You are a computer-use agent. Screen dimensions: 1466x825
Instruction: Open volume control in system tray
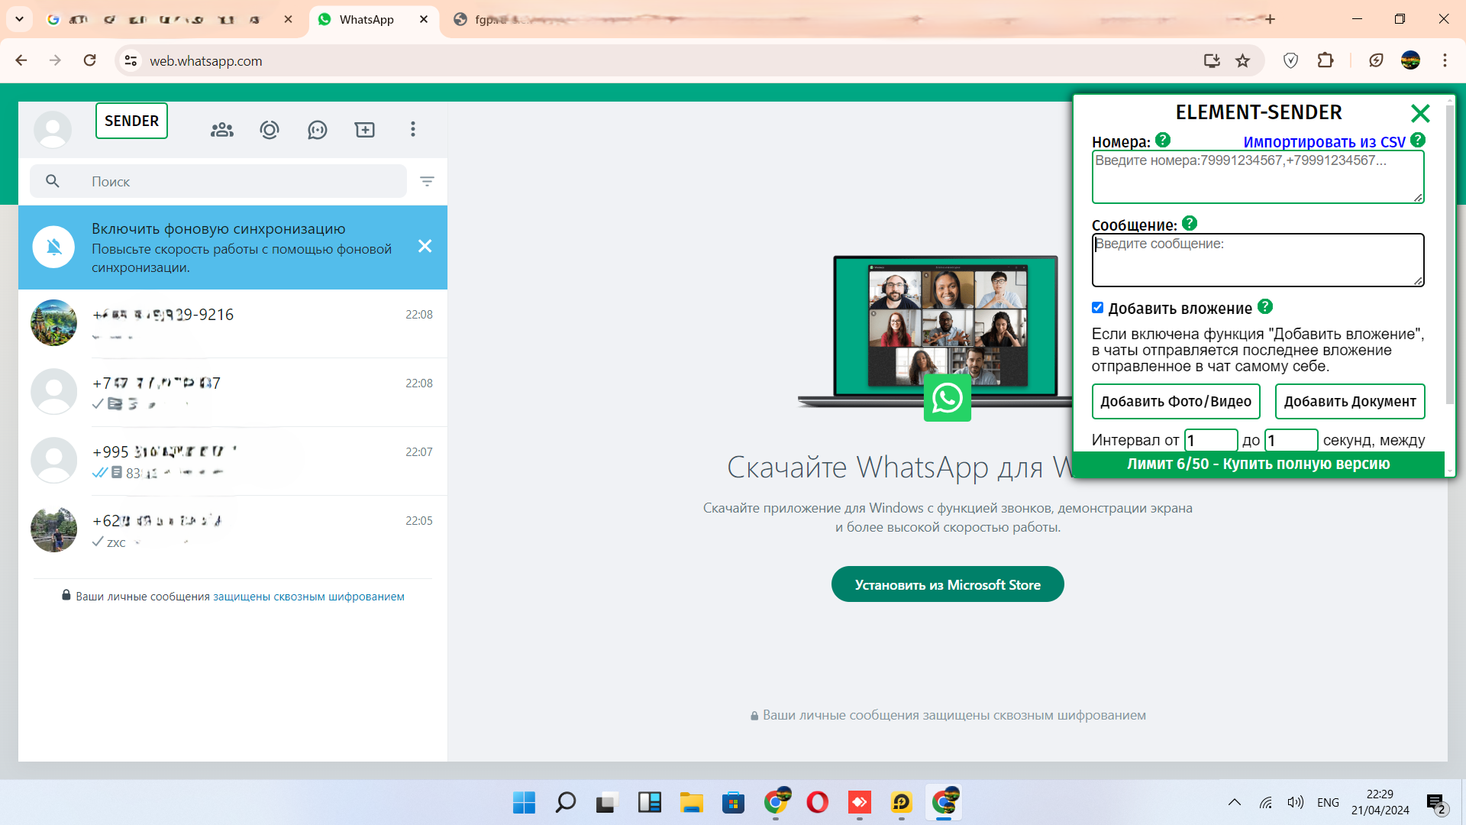pos(1295,802)
